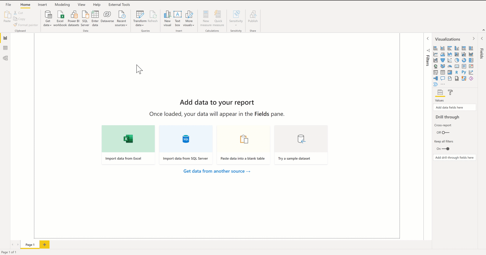Open the Format paint roller tab
The width and height of the screenshot is (486, 255).
click(450, 93)
